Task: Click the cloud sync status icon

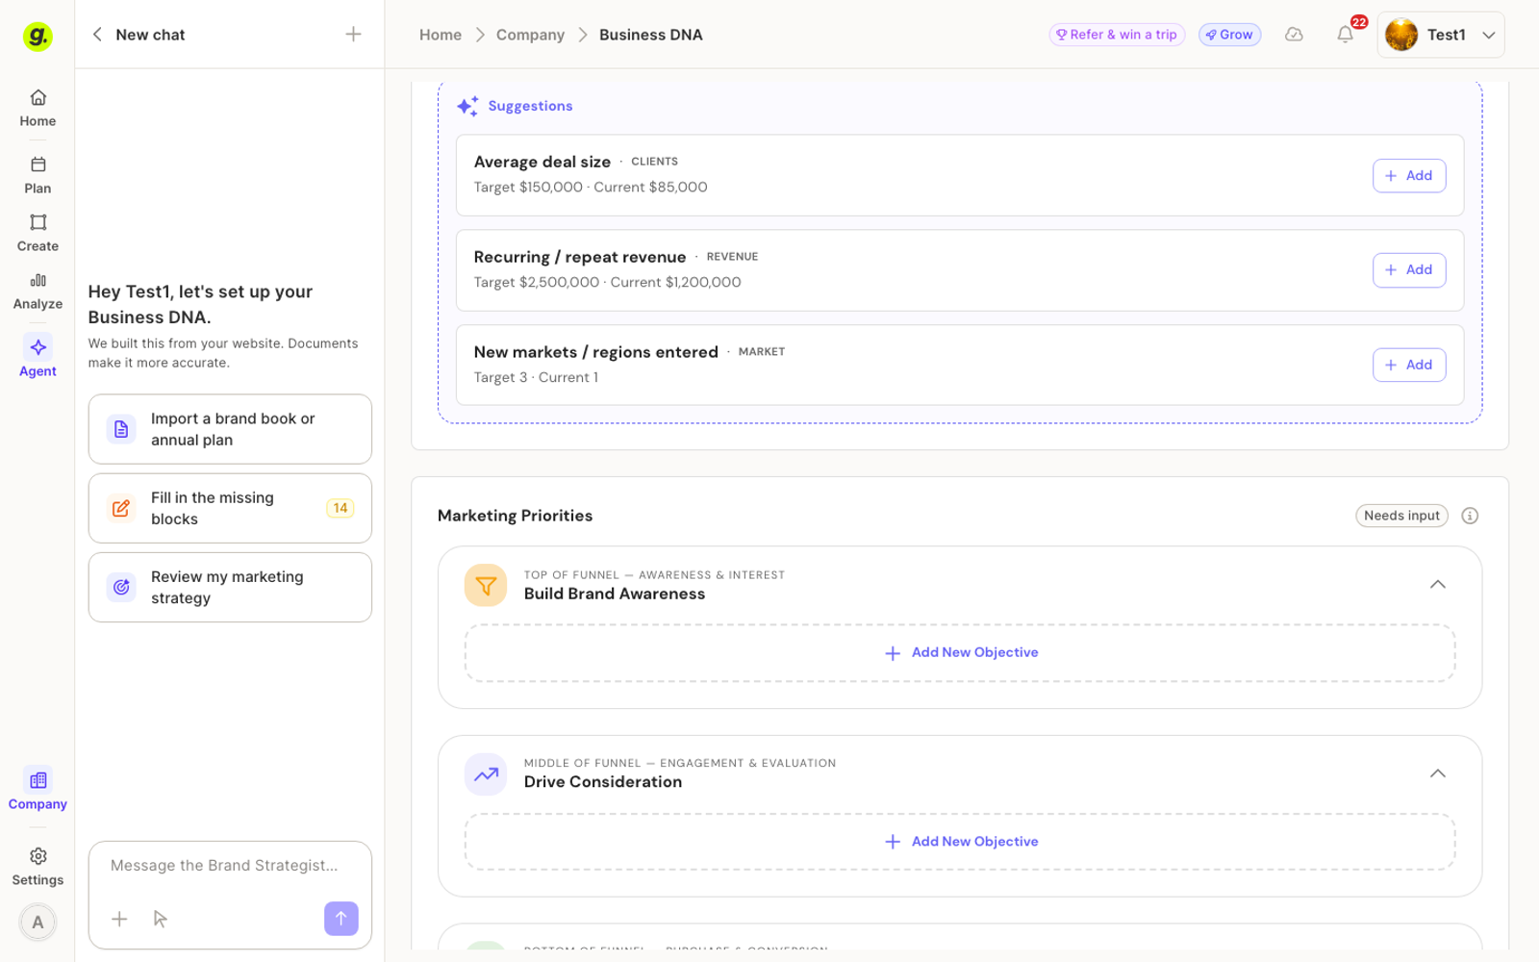Action: click(1294, 35)
